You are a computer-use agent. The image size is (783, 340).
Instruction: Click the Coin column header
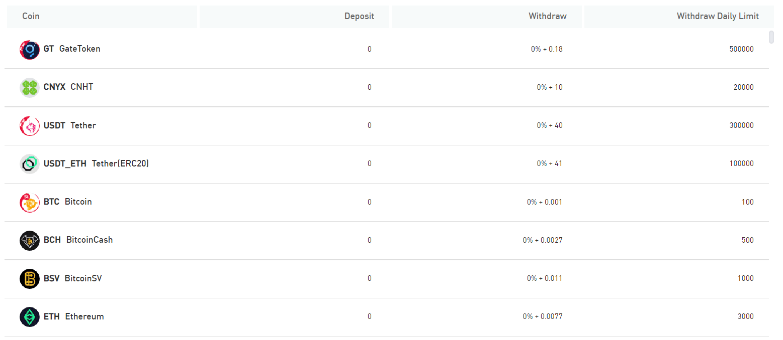31,16
